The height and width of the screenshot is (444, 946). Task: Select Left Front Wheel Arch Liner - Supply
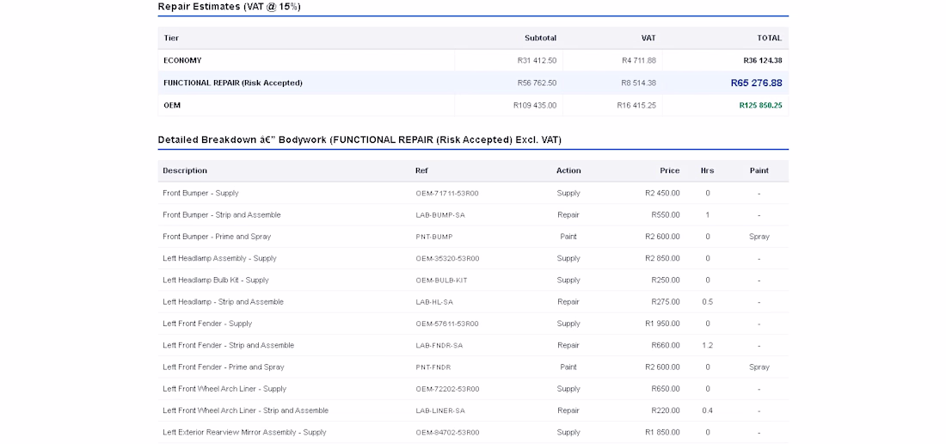[x=224, y=389]
